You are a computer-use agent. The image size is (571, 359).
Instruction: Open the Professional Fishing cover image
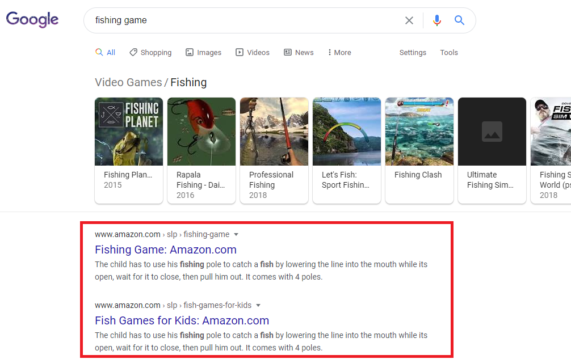[274, 132]
